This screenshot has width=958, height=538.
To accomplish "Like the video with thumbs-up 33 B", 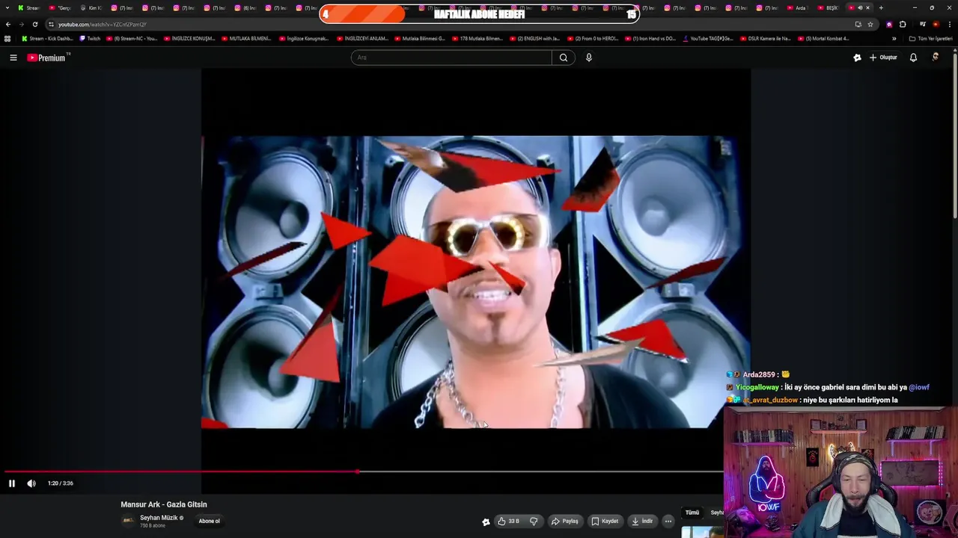I will coord(509,522).
